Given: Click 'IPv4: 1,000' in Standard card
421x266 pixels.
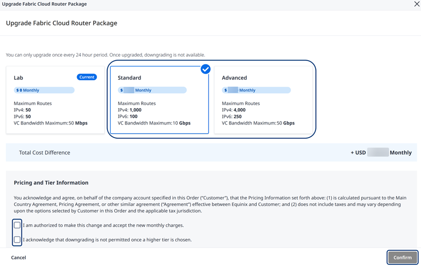Looking at the screenshot, I should click(x=129, y=110).
